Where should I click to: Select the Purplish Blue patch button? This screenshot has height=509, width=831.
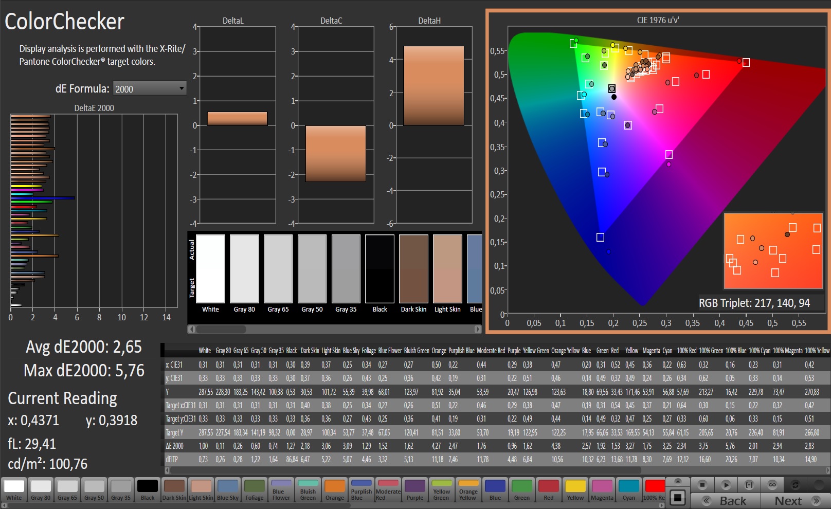tap(362, 490)
